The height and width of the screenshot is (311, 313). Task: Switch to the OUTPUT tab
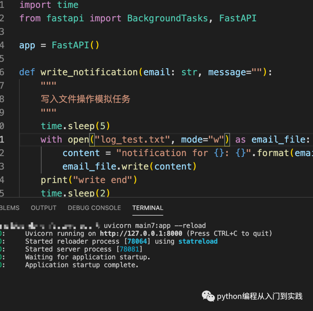point(43,208)
